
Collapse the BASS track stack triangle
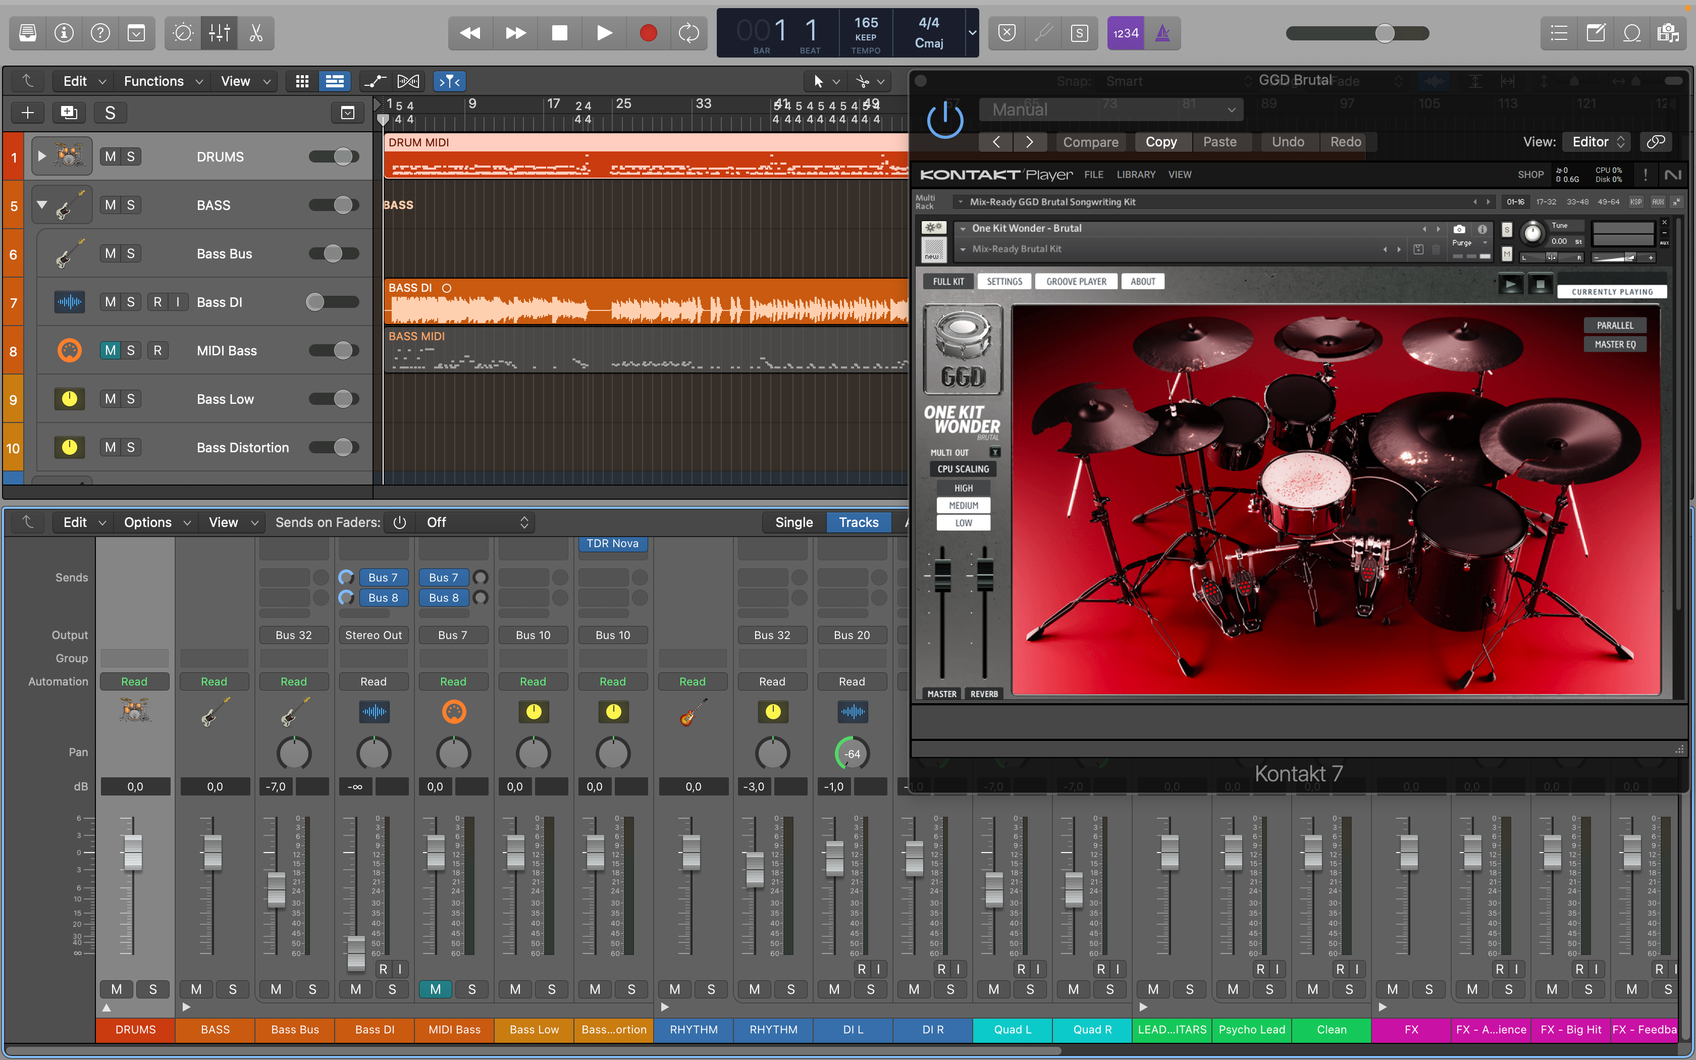[x=42, y=205]
